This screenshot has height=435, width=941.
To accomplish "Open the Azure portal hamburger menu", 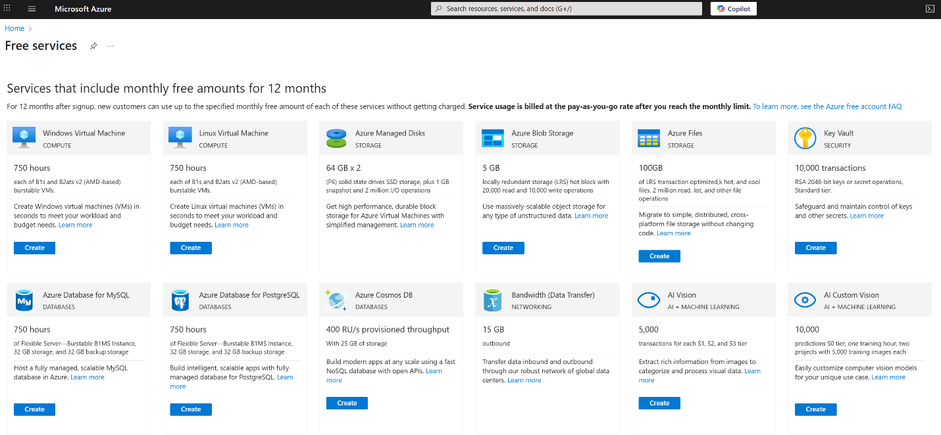I will point(32,9).
